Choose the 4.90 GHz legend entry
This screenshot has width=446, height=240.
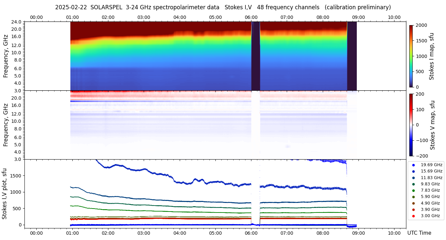pos(430,203)
